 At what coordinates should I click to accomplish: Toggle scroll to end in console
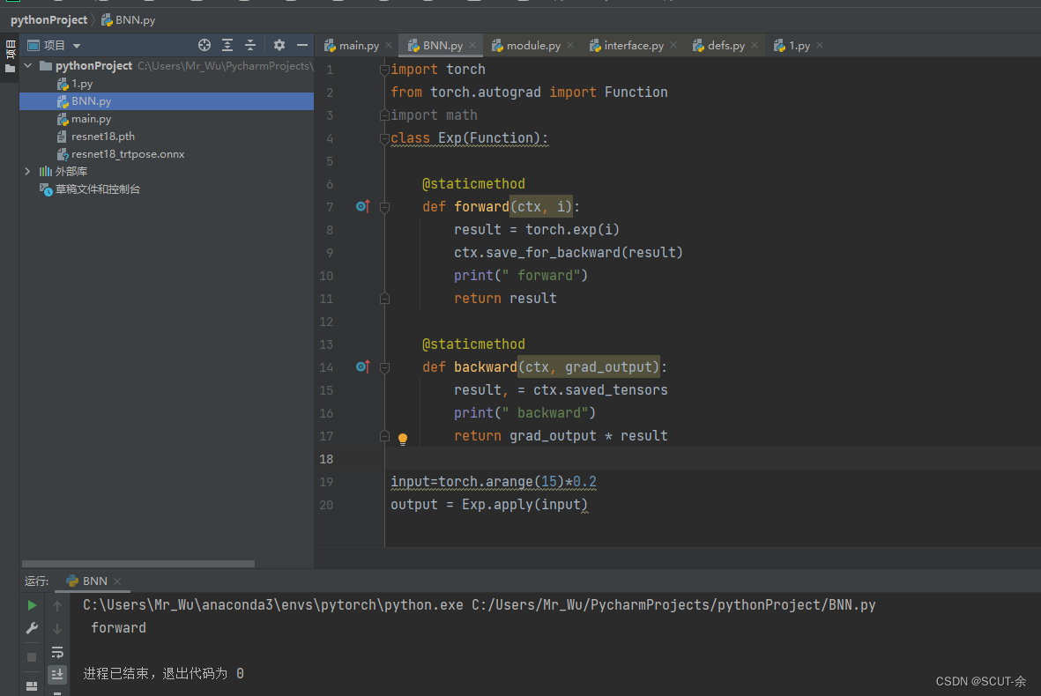[57, 674]
